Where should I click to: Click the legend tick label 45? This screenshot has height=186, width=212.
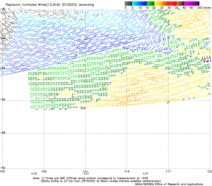pos(191,8)
